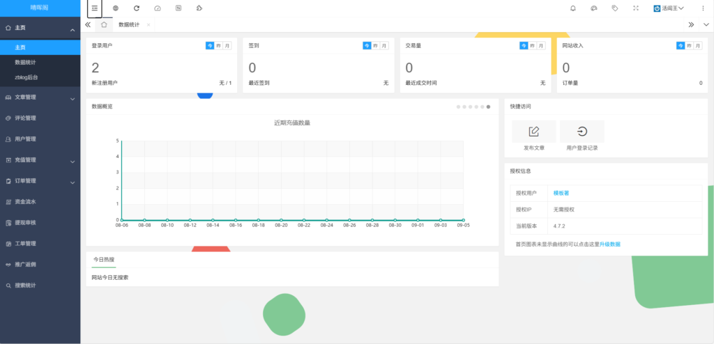Open the tab options dropdown arrow
This screenshot has width=714, height=344.
(x=706, y=24)
